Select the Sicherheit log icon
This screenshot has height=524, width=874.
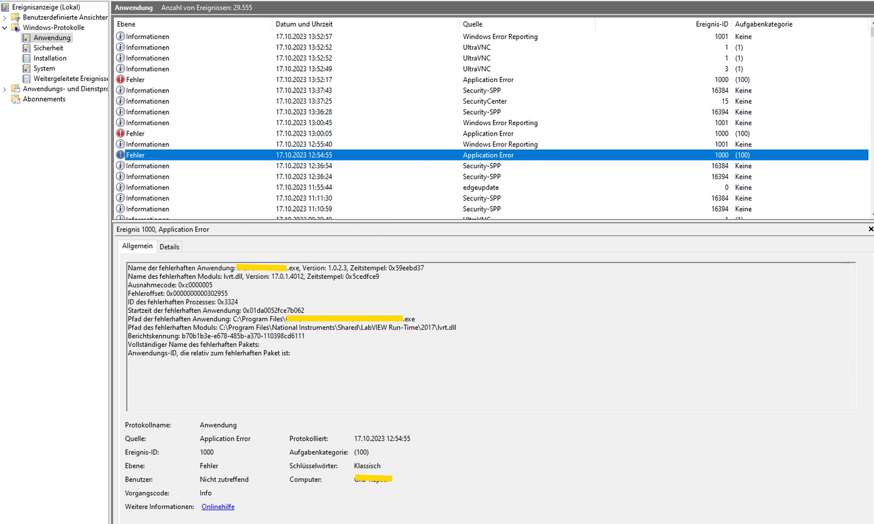[x=27, y=48]
